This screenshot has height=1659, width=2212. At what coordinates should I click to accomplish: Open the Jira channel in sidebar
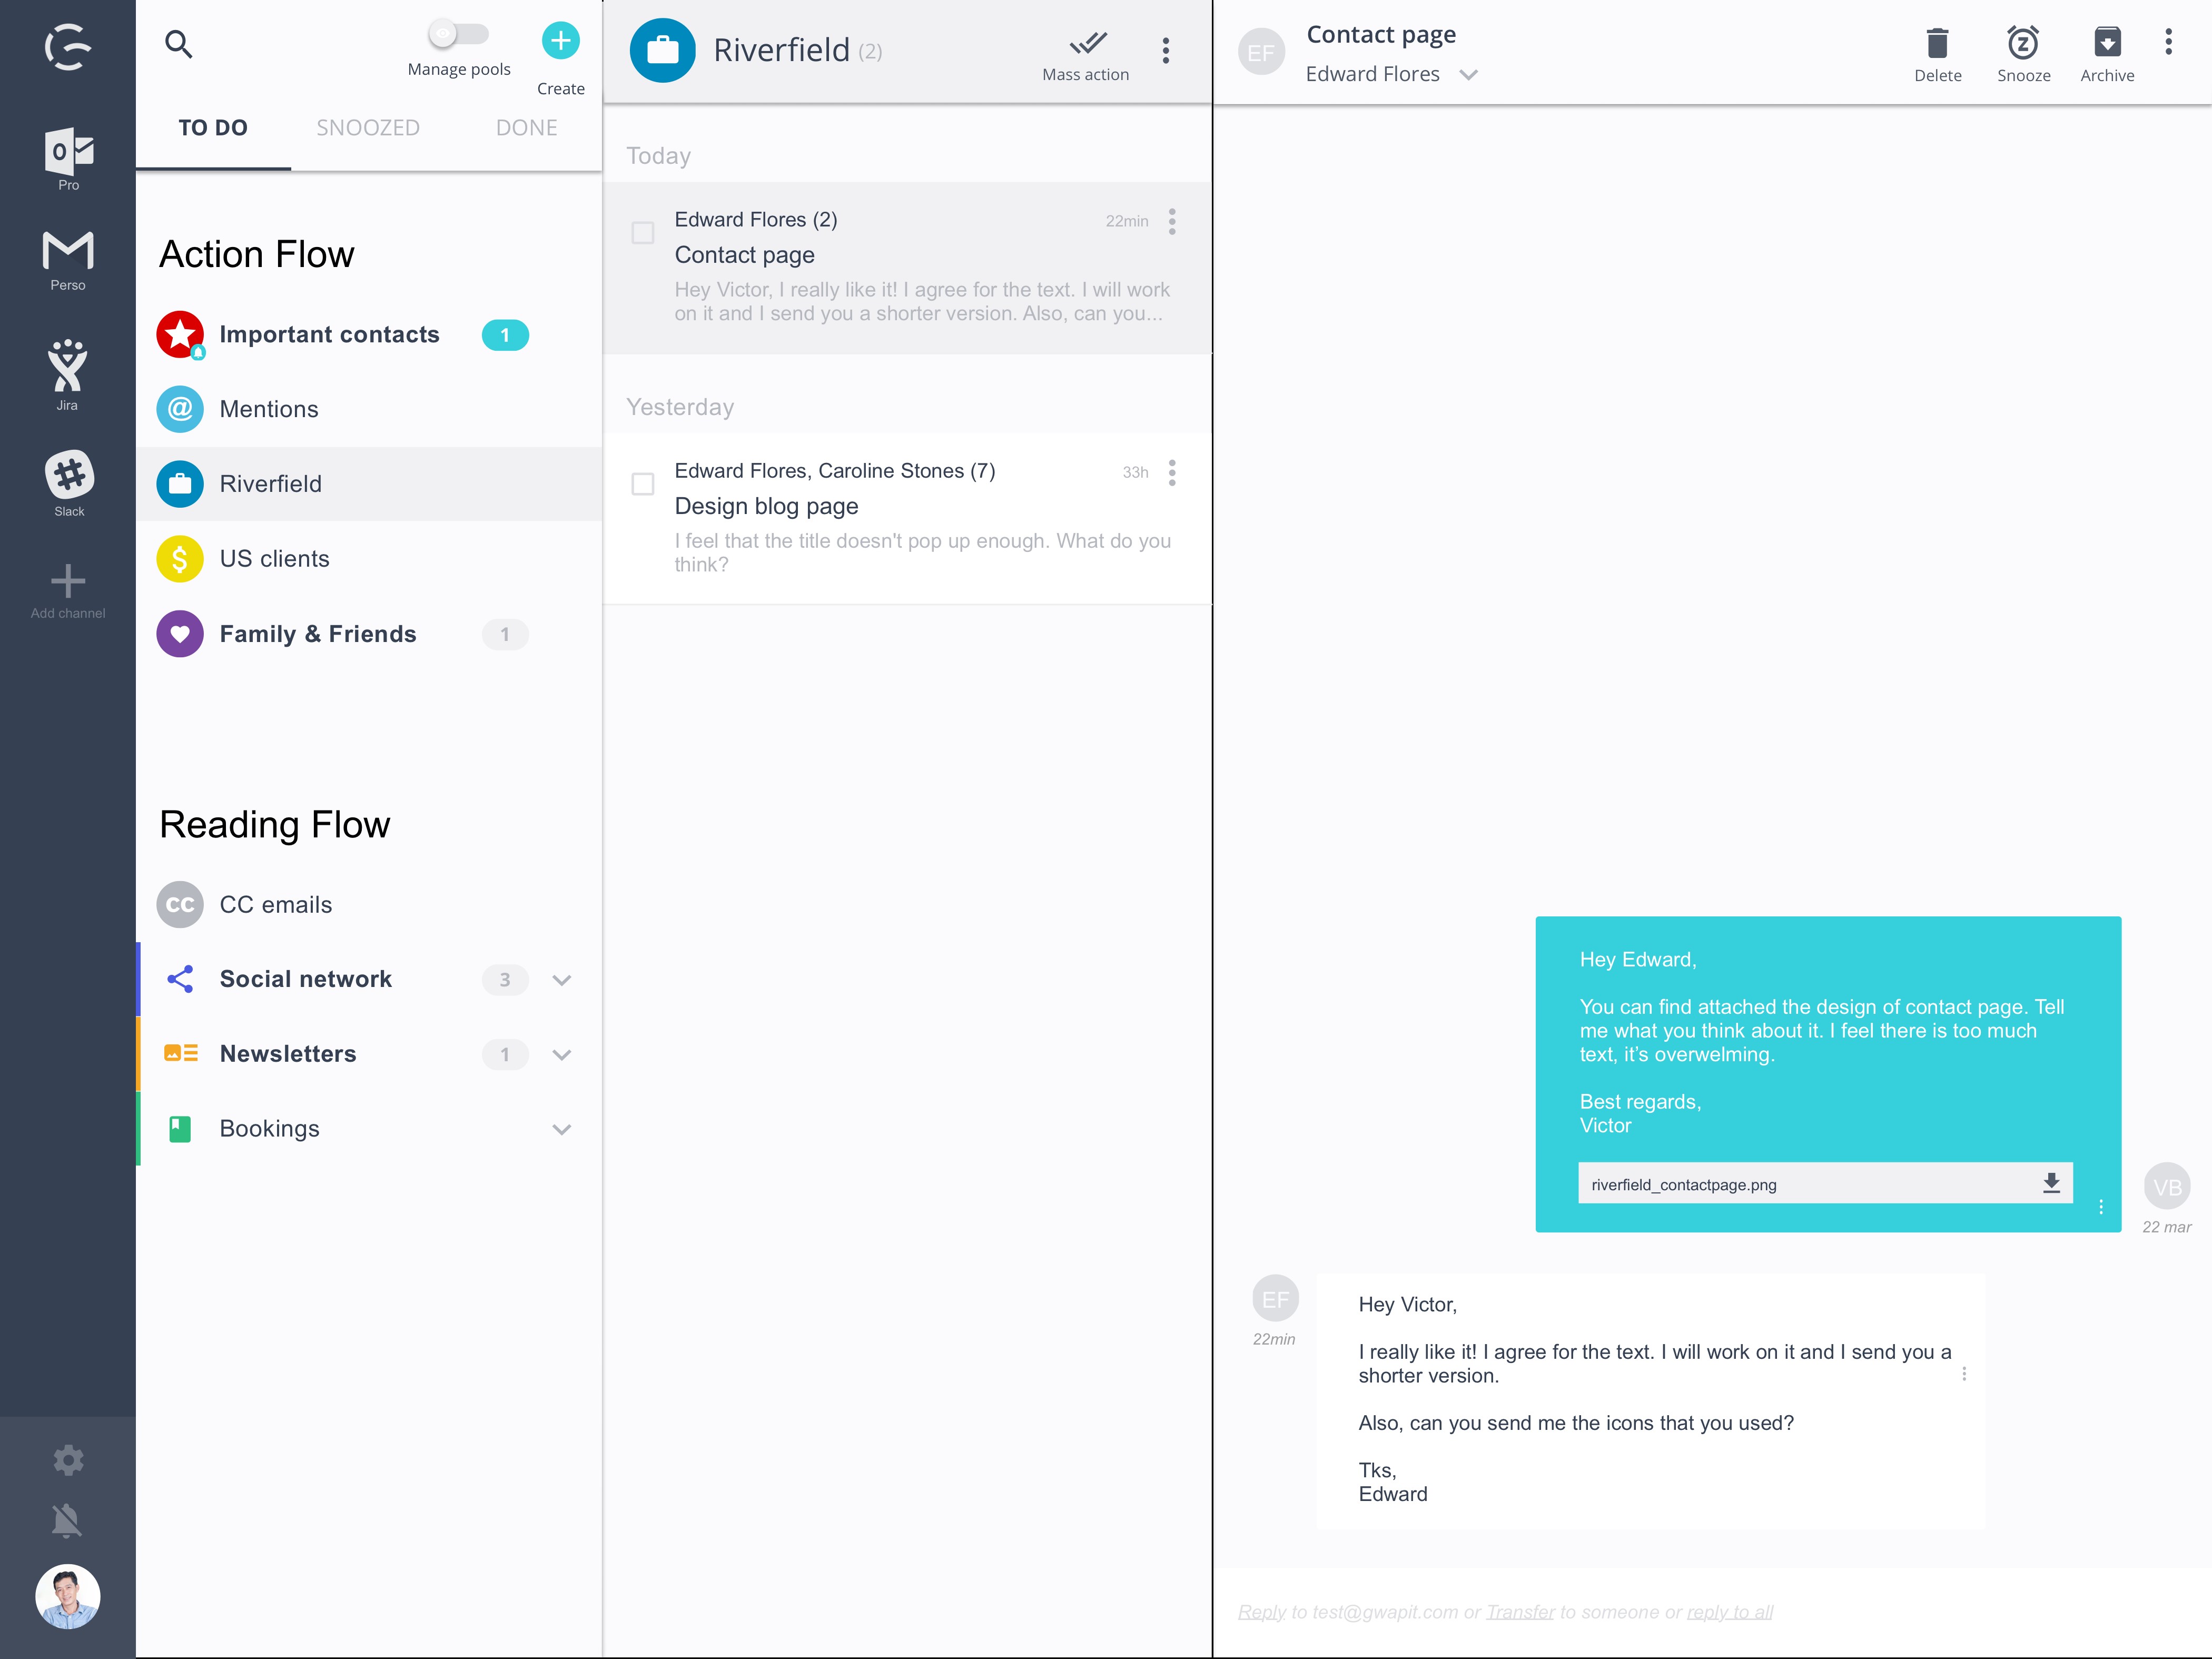click(x=67, y=367)
